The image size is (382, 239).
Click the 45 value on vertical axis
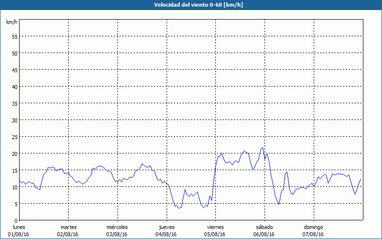tap(14, 70)
